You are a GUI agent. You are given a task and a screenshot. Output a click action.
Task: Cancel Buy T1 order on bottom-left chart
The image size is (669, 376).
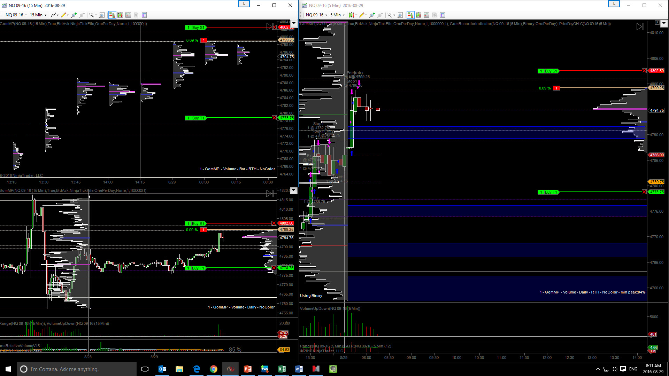(x=274, y=268)
